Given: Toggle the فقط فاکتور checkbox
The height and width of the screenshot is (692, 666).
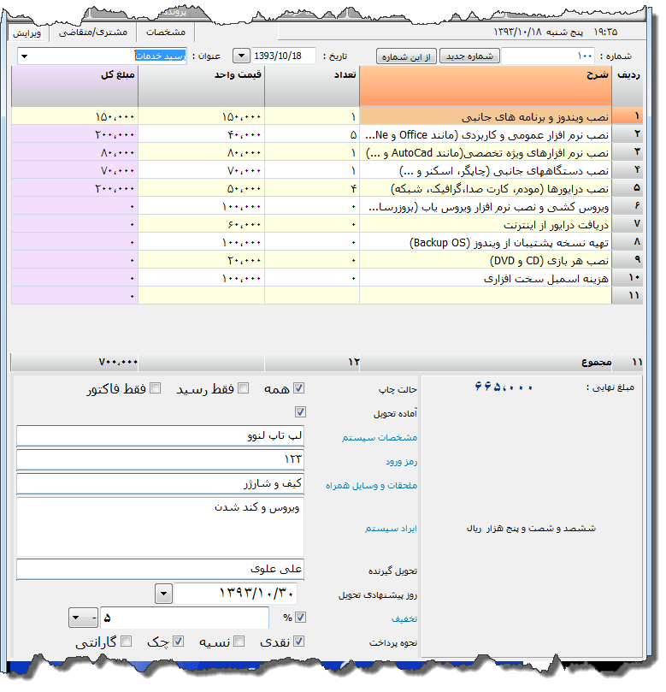Looking at the screenshot, I should (156, 388).
